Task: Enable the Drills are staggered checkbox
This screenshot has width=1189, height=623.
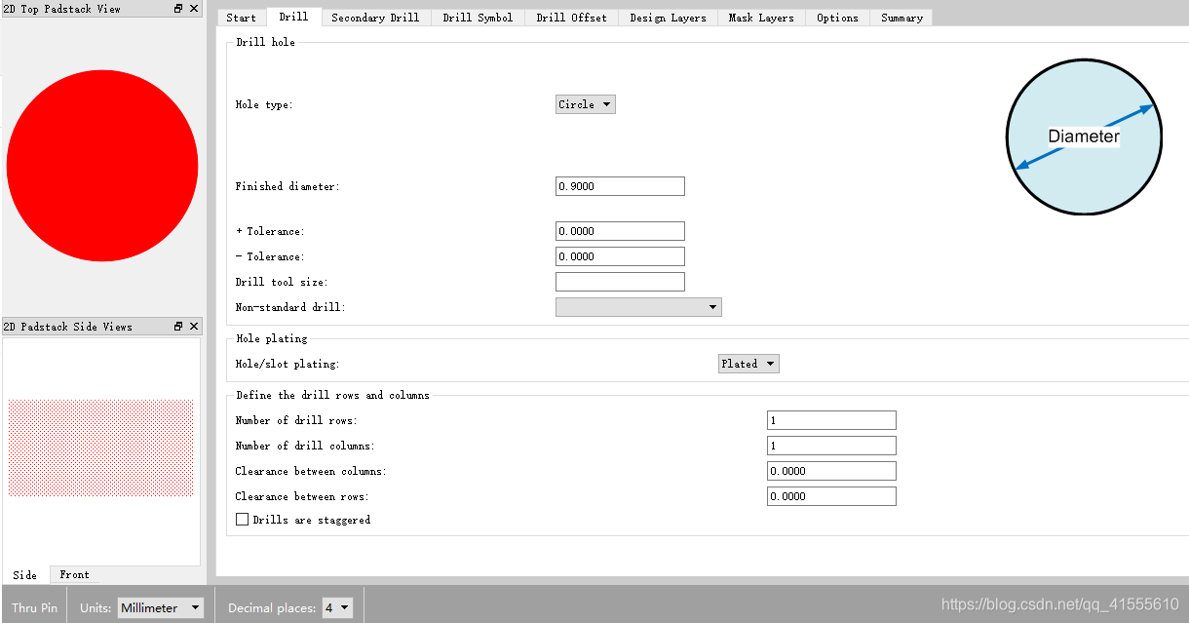Action: (x=243, y=520)
